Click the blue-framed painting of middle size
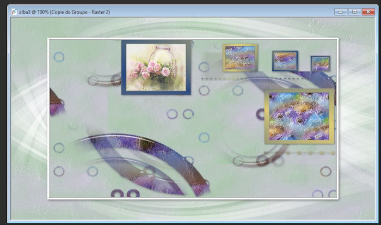This screenshot has width=381, height=225. coord(285,61)
